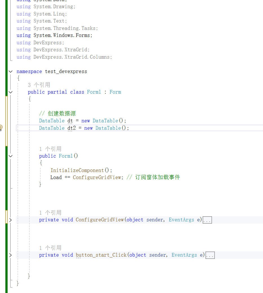
Task: Click 'EventArgs' in ConfigureGridView signature
Action: pyautogui.click(x=181, y=220)
